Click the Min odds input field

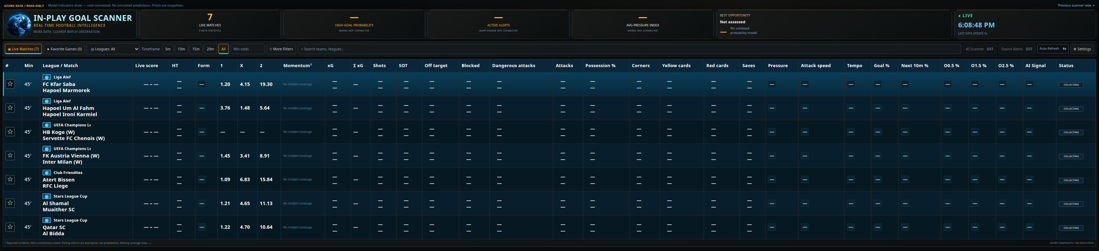[247, 49]
